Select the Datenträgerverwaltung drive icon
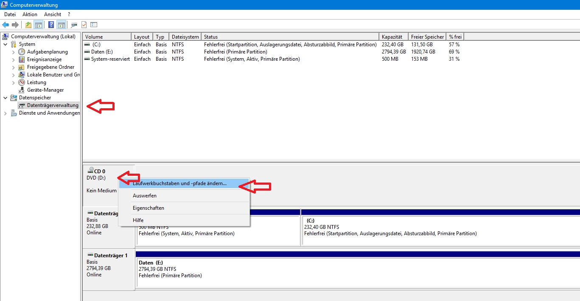Screen dimensions: 580x301 pyautogui.click(x=22, y=105)
